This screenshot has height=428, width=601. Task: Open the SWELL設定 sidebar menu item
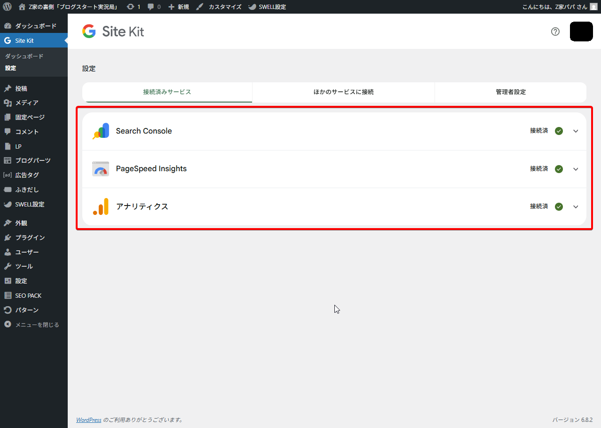pos(34,204)
